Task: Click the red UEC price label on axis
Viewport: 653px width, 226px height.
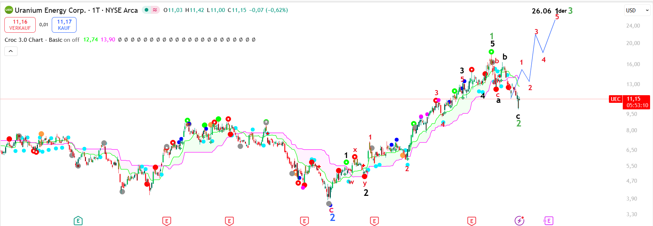Action: [615, 99]
